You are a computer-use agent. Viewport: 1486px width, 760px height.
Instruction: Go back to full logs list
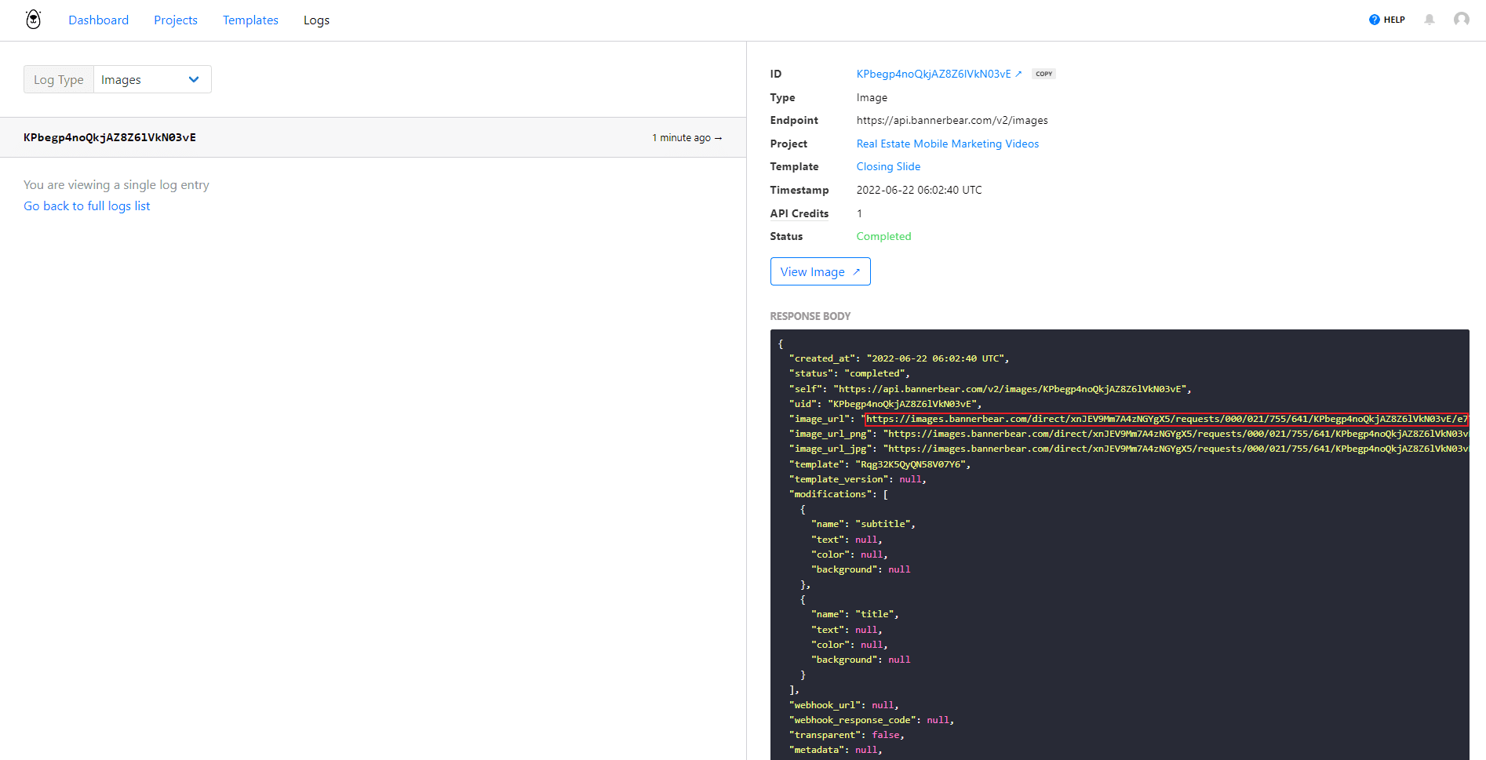pyautogui.click(x=86, y=205)
